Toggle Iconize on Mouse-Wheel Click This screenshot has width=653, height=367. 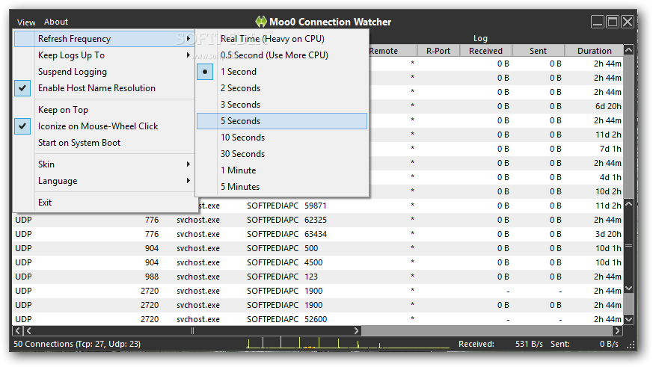click(104, 126)
